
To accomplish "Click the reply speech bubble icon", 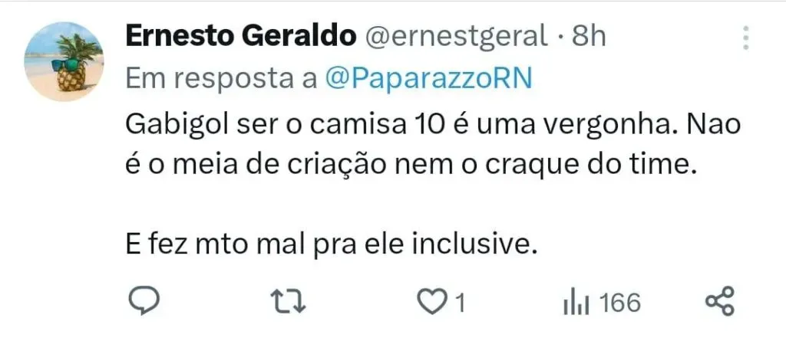I will pos(142,303).
